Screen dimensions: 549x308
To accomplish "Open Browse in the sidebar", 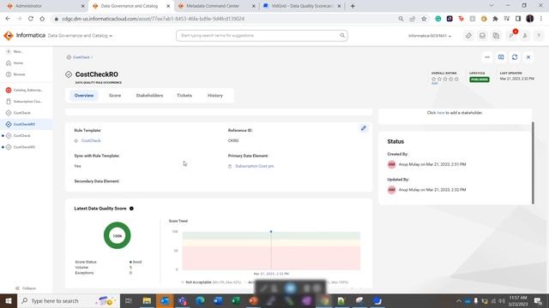I will [15, 74].
